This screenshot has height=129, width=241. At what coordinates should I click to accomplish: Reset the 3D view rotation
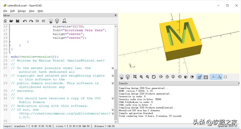tap(154, 77)
